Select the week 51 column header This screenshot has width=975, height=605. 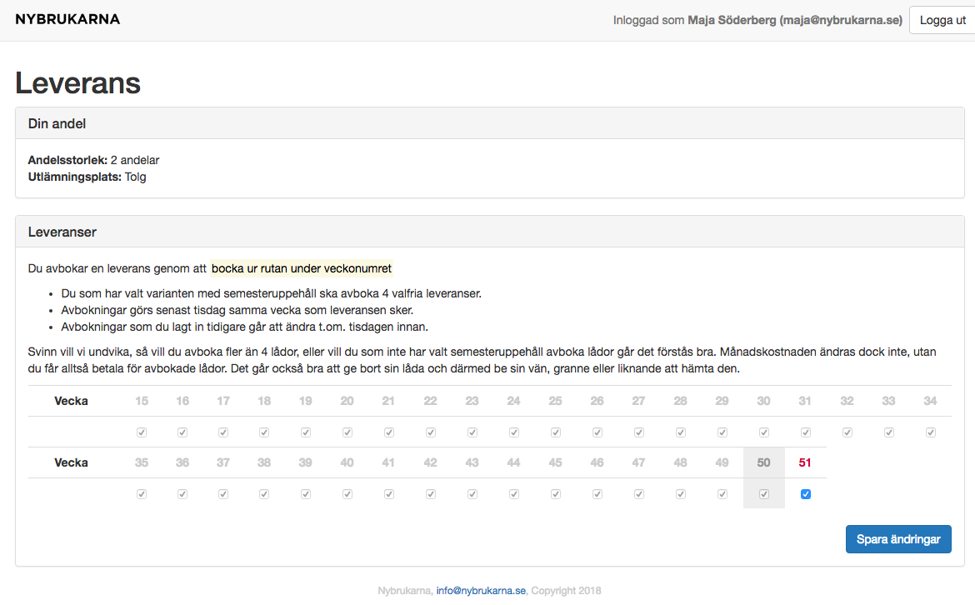point(805,462)
